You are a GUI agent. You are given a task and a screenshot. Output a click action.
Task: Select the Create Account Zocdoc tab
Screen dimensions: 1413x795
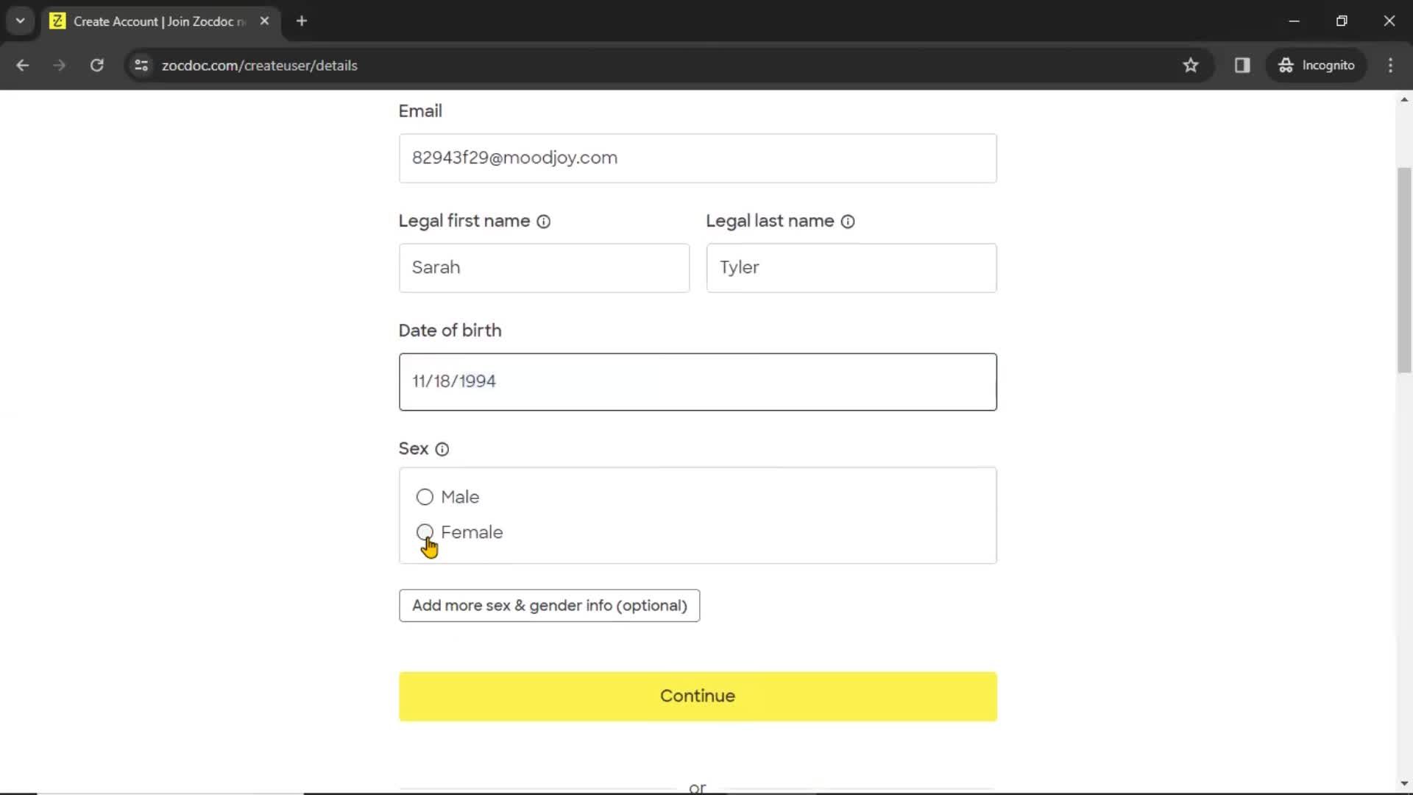tap(160, 21)
